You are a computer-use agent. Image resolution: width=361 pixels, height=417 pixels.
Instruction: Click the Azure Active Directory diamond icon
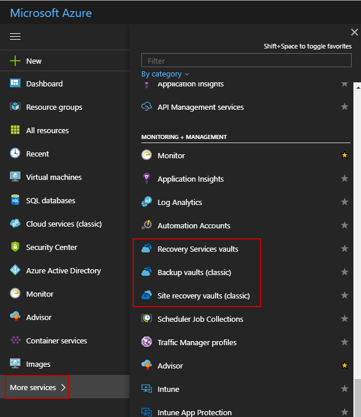tap(15, 270)
